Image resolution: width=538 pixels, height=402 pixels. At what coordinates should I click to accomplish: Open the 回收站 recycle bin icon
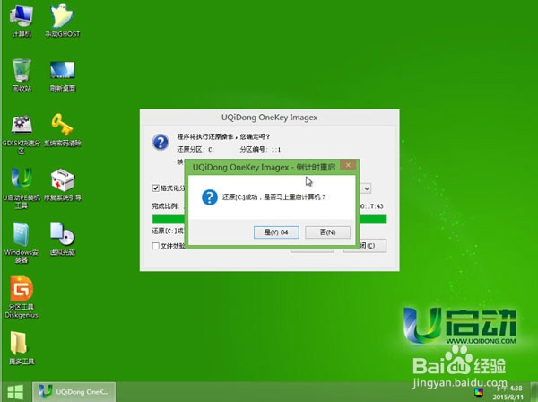pos(22,75)
